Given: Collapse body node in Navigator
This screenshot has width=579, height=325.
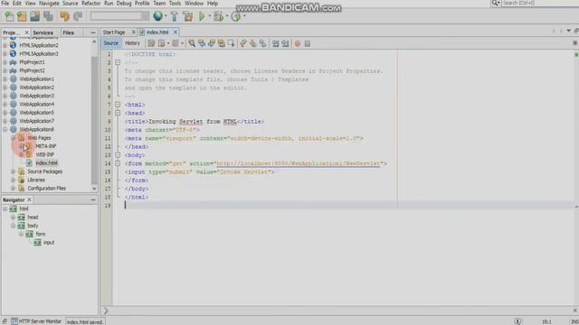Looking at the screenshot, I should pos(14,226).
